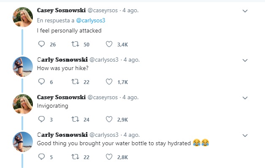Reply to the "I feel personally attacked" tweet

pos(41,44)
